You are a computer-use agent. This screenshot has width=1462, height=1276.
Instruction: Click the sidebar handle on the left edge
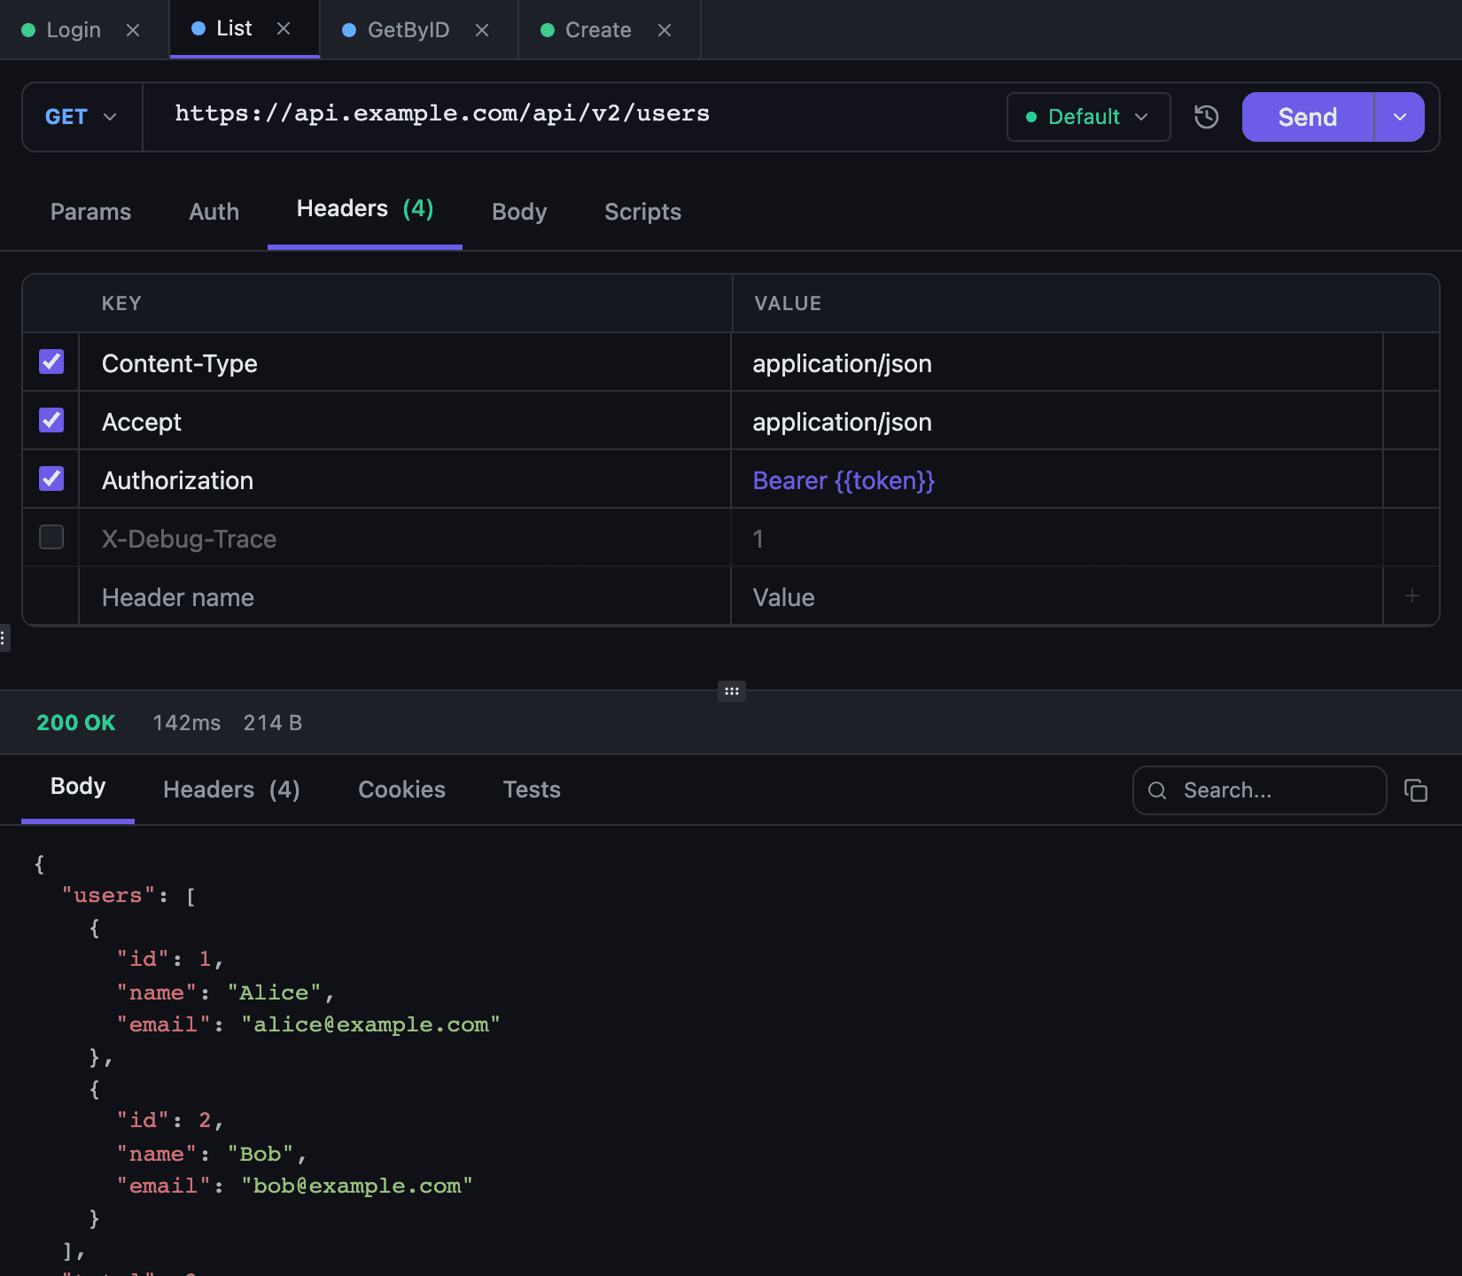click(4, 638)
